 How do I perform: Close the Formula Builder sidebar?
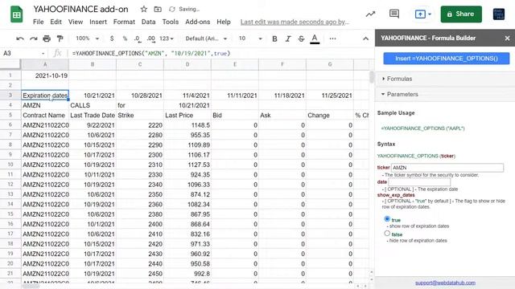[x=507, y=39]
